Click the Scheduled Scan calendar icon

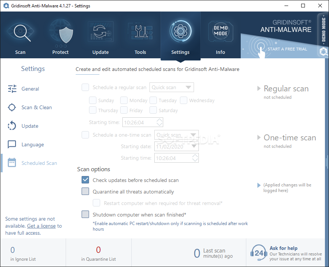(x=12, y=163)
